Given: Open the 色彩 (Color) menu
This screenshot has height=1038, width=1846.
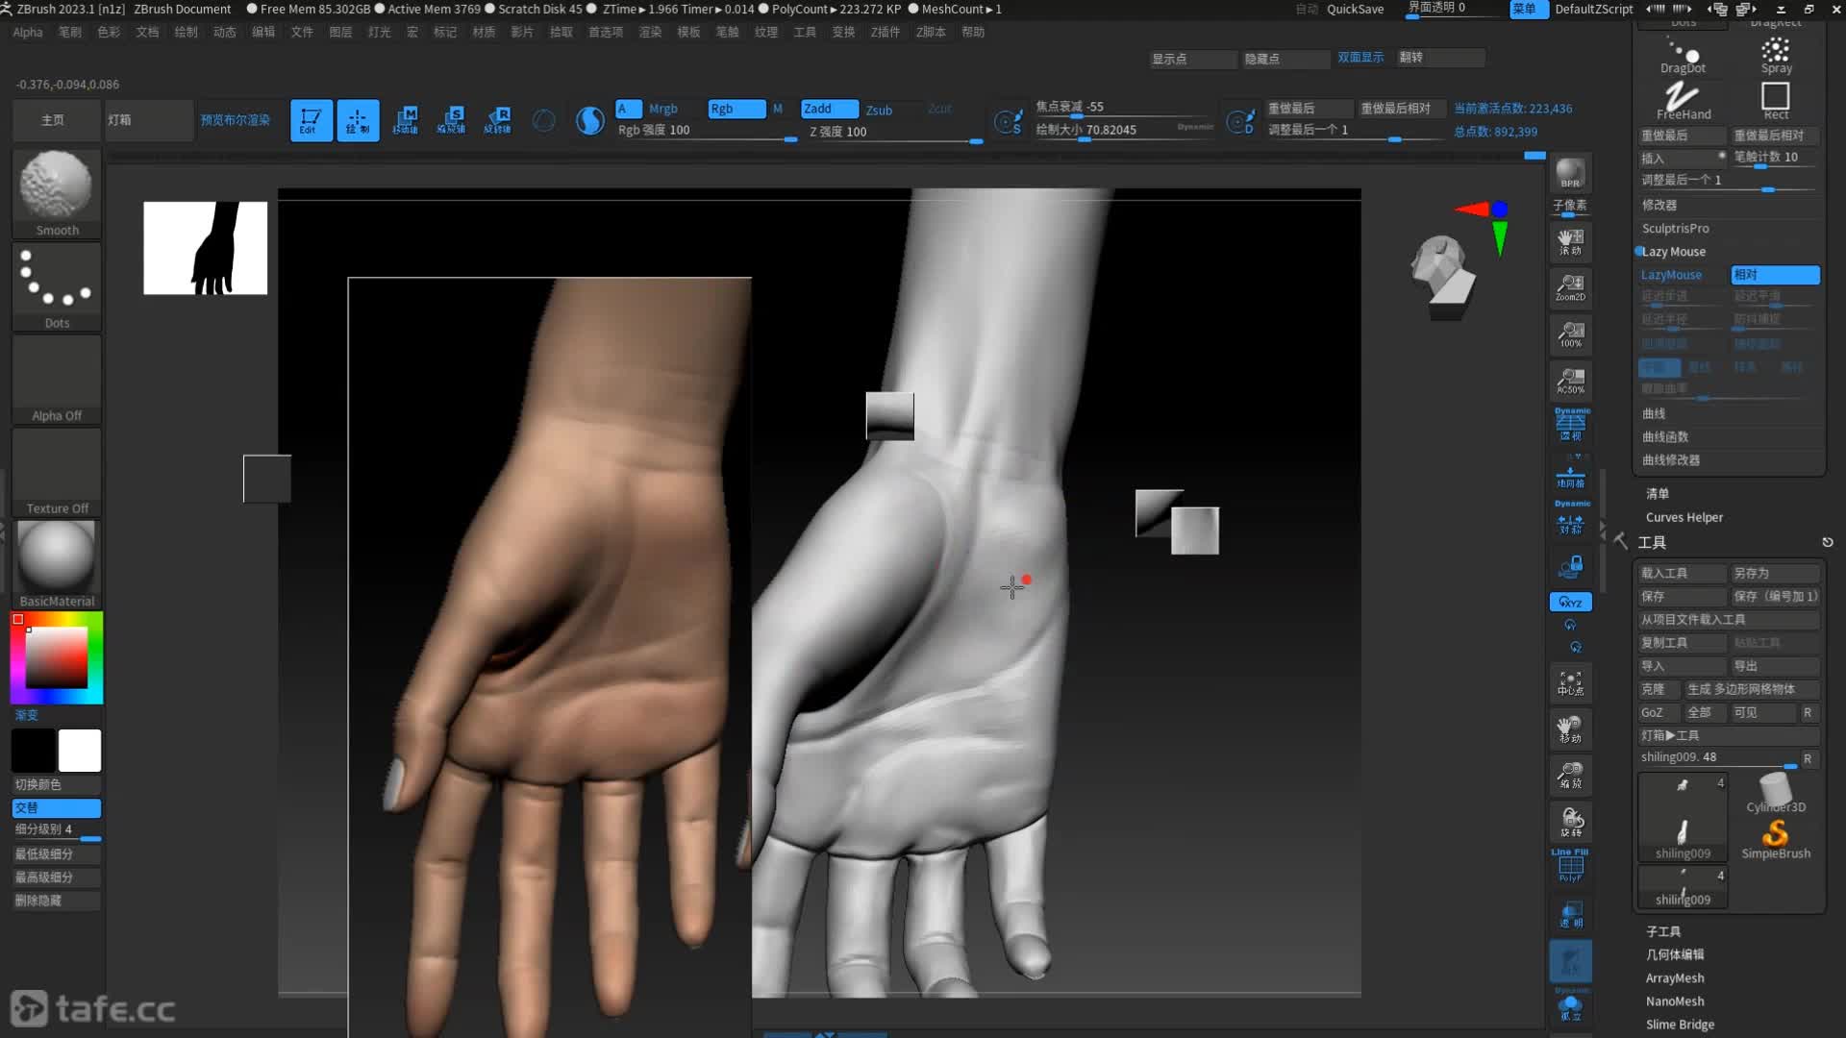Looking at the screenshot, I should coord(109,32).
